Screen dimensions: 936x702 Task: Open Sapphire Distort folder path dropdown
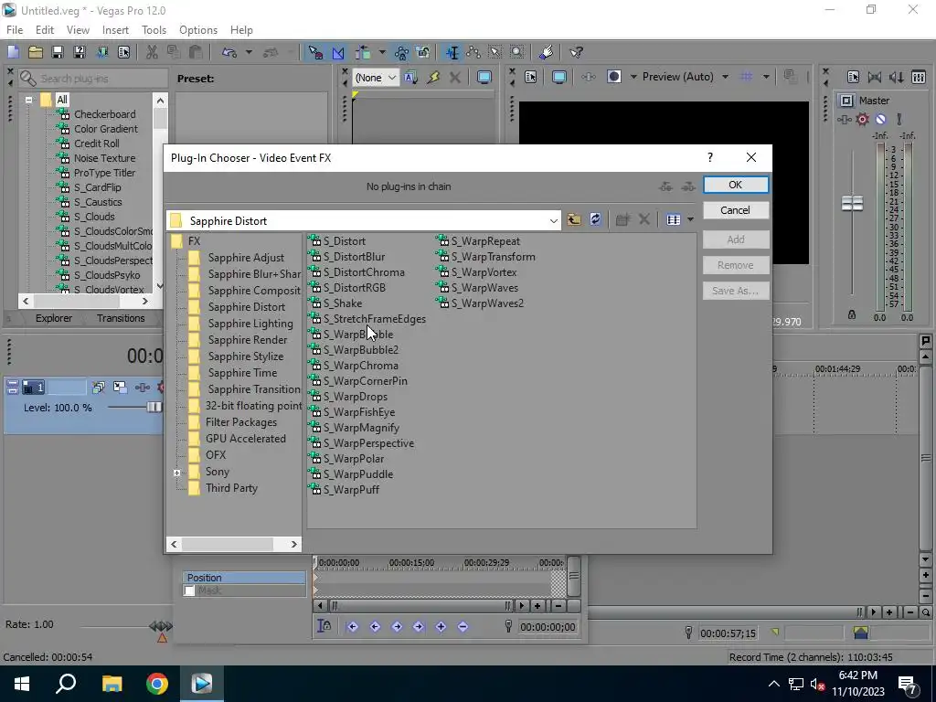(553, 221)
